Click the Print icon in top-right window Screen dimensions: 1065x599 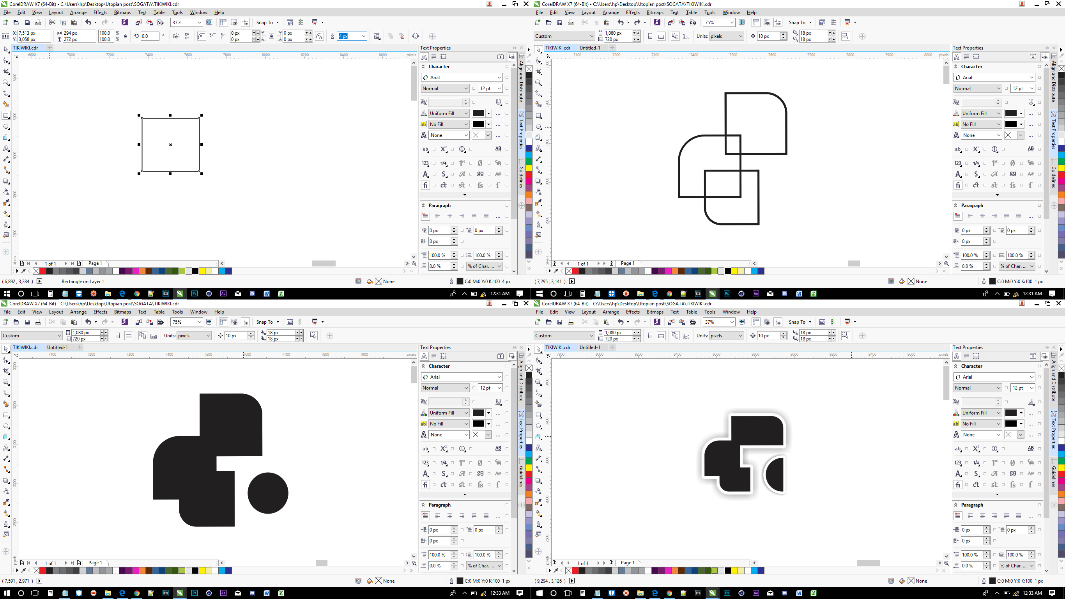pyautogui.click(x=571, y=22)
